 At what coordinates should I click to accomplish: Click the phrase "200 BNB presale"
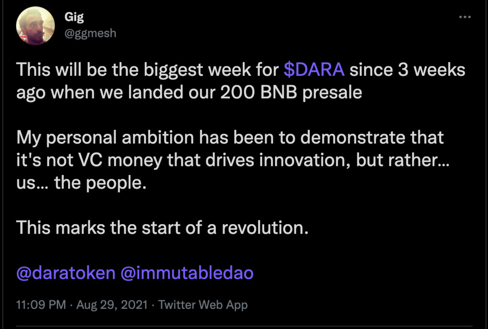pyautogui.click(x=292, y=92)
